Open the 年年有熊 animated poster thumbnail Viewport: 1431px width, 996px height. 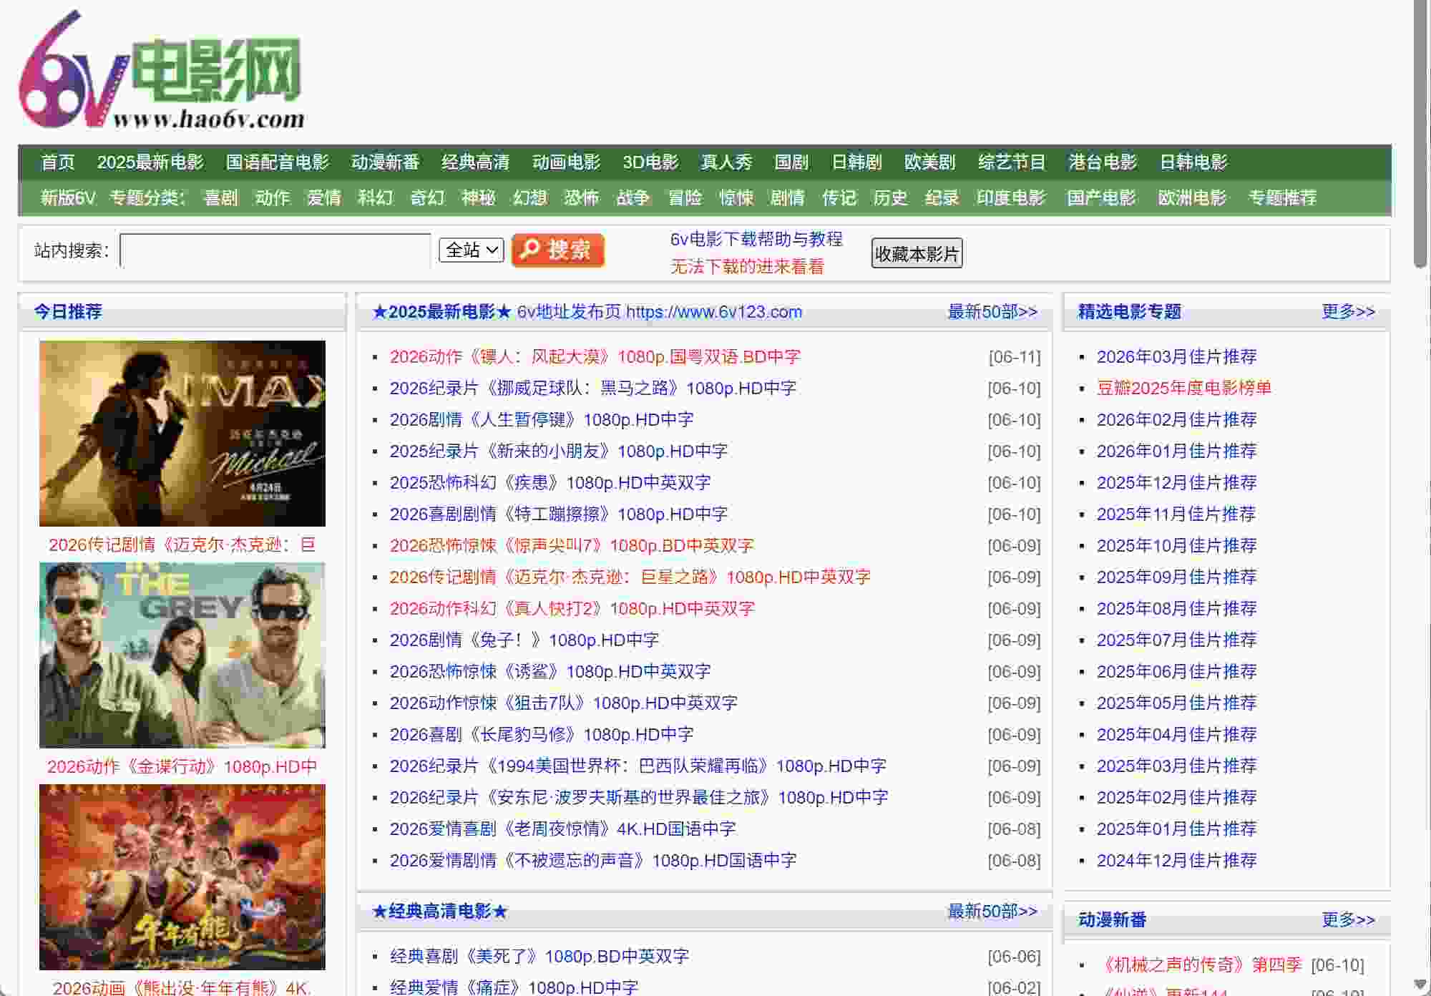click(x=182, y=877)
